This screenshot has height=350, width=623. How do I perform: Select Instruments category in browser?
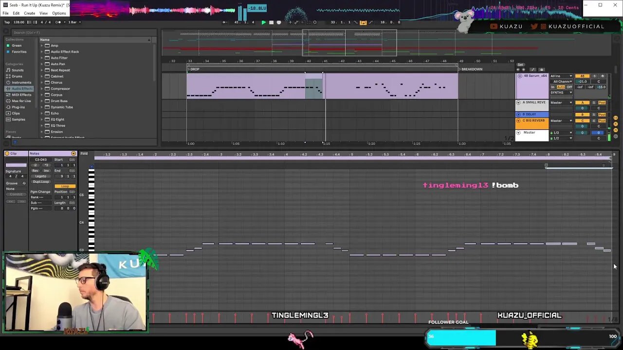[x=21, y=83]
